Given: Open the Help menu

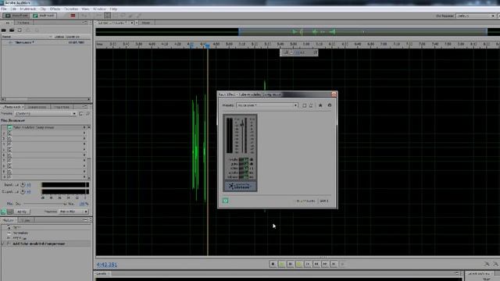Looking at the screenshot, I should [x=113, y=9].
